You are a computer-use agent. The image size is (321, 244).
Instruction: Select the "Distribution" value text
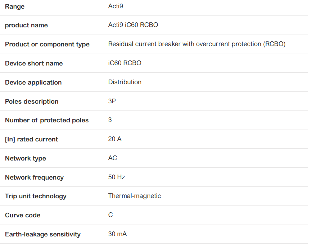pos(125,82)
